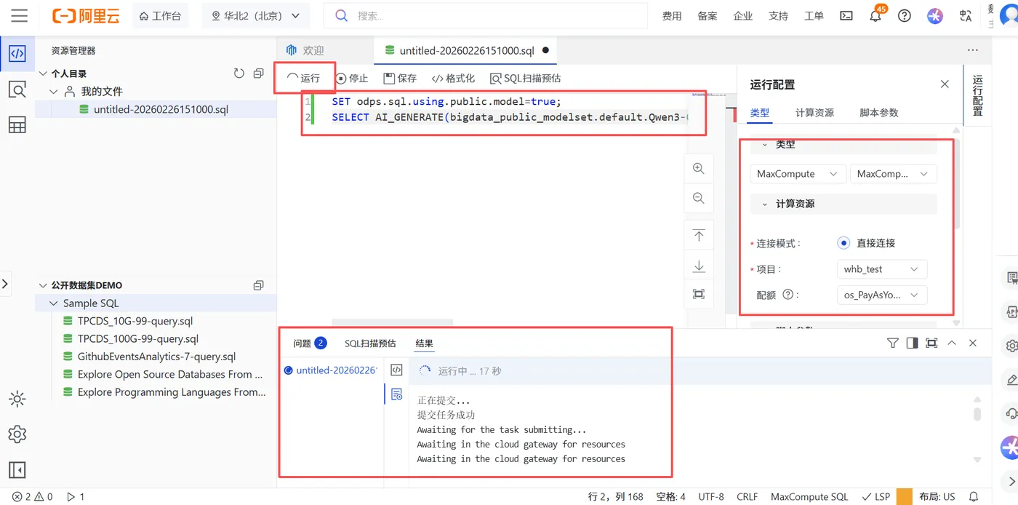The height and width of the screenshot is (505, 1018).
Task: Open the 华北2（北京） region dropdown
Action: coord(256,15)
